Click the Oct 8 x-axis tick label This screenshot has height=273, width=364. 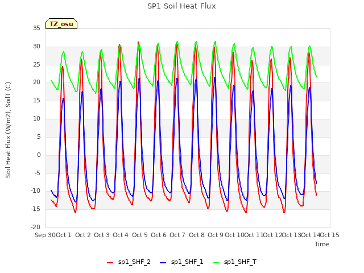tap(197, 235)
